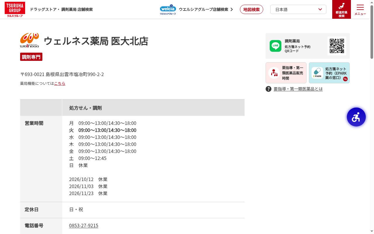The image size is (374, 234).
Task: Click the 電話番号 row label
Action: point(34,226)
